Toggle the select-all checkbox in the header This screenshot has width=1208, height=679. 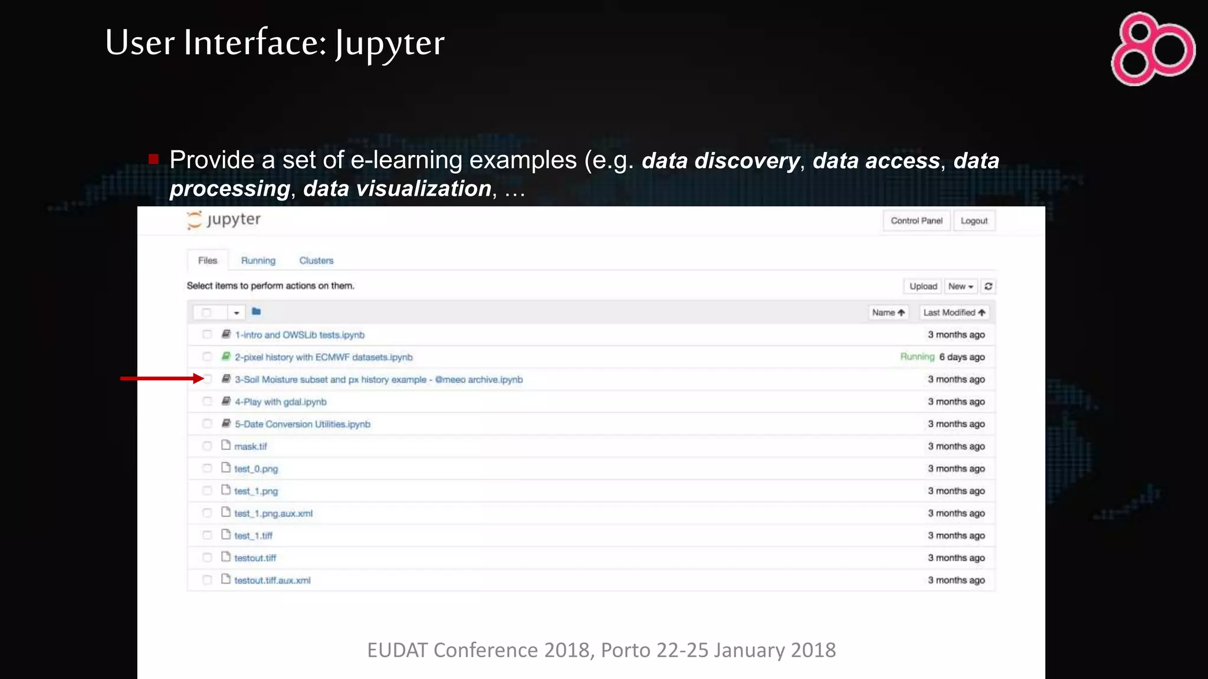206,312
